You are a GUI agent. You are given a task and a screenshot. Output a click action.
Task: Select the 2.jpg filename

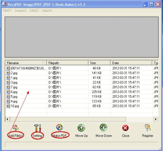tap(14, 73)
